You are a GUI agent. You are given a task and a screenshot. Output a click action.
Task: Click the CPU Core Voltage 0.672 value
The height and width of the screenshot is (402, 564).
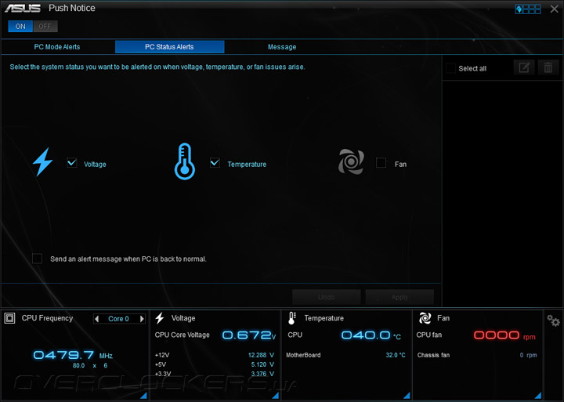tap(249, 335)
